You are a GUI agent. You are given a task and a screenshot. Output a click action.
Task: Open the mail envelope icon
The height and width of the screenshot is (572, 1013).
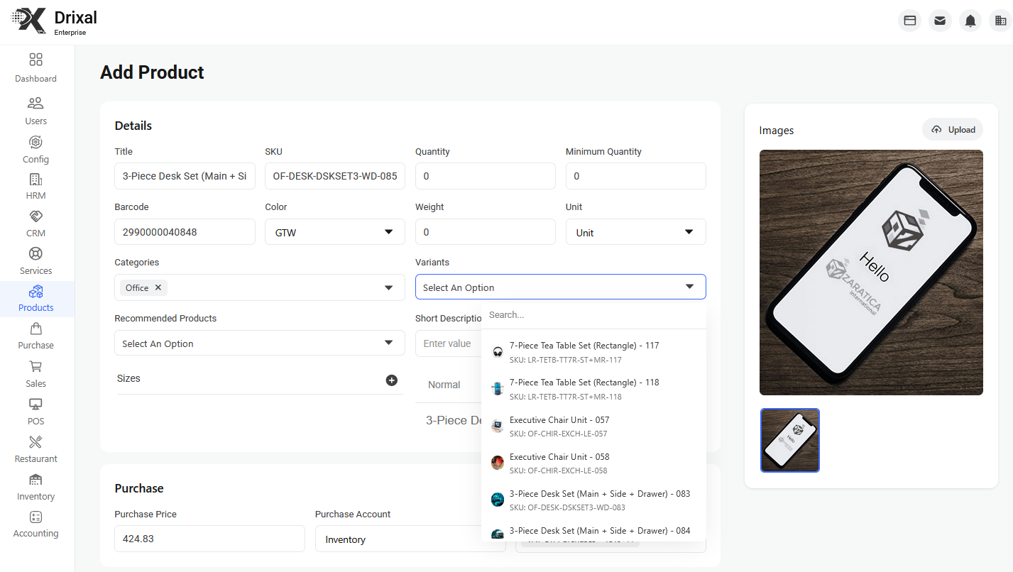click(940, 21)
